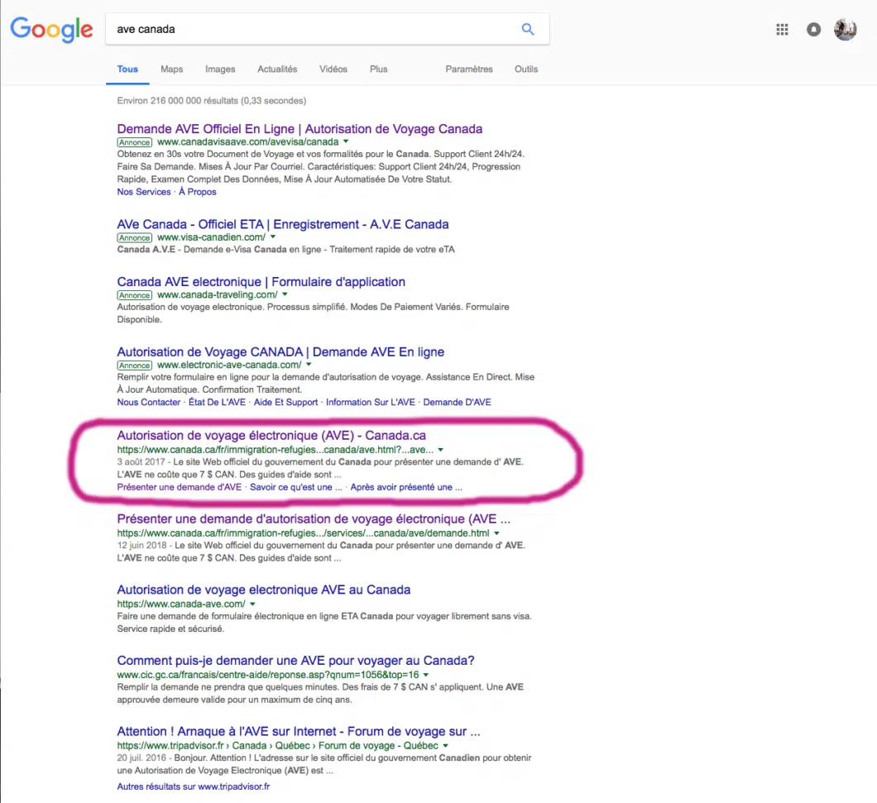Expand arrow next to canada.ca demande.html URL
This screenshot has width=877, height=803.
click(496, 533)
